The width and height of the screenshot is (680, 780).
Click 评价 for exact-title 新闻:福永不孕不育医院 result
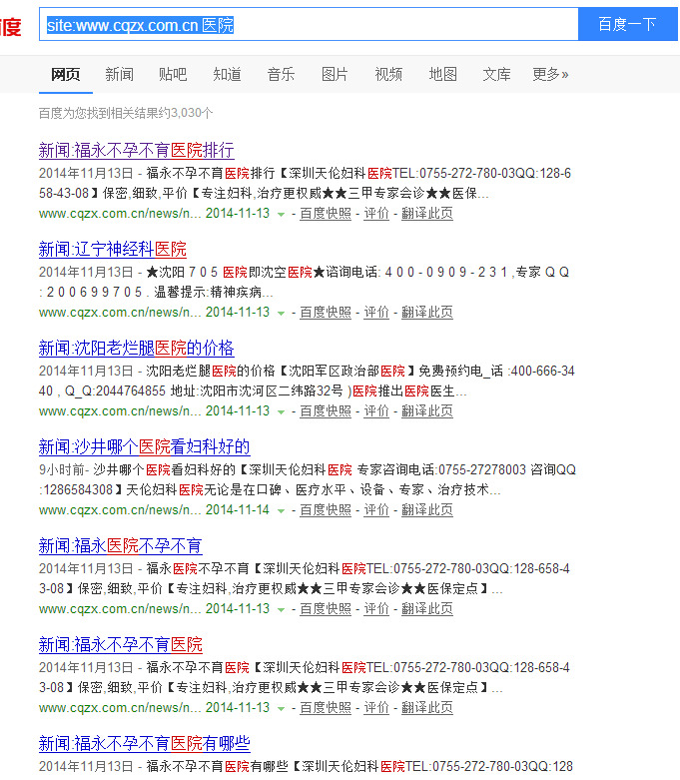[x=376, y=708]
